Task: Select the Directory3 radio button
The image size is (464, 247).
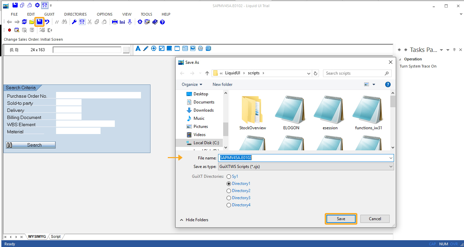Action: click(x=229, y=198)
